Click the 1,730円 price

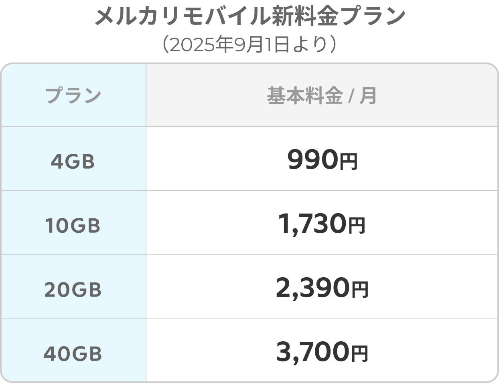pyautogui.click(x=322, y=224)
